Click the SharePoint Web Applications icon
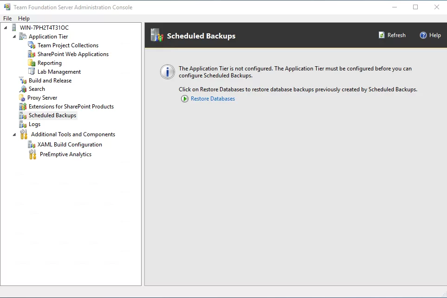Screen dimensions: 447x298 tap(32, 54)
